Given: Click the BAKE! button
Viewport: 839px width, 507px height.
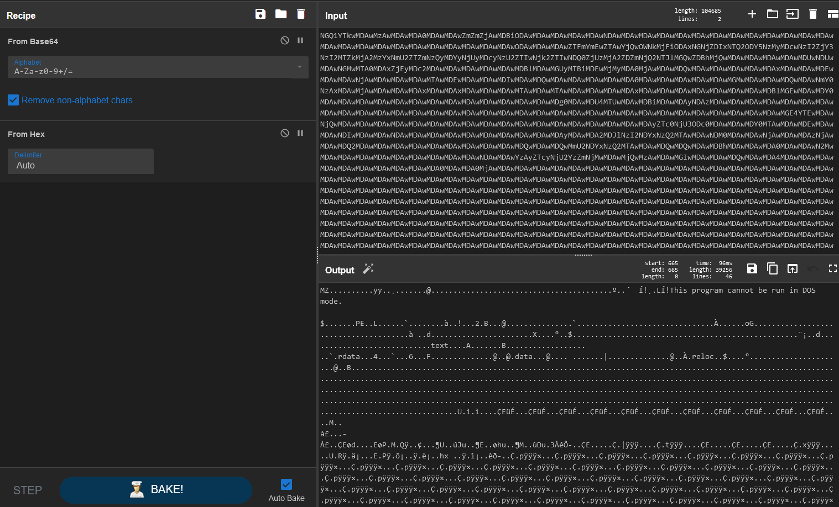Looking at the screenshot, I should [156, 490].
